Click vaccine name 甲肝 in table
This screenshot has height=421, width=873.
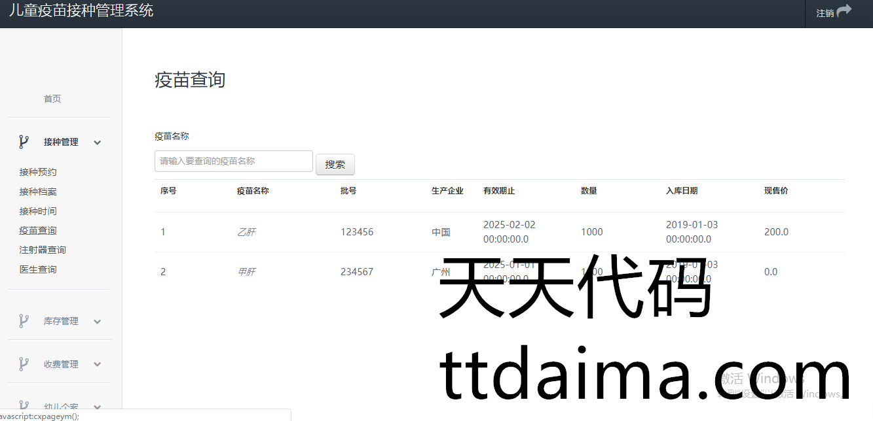tap(246, 272)
